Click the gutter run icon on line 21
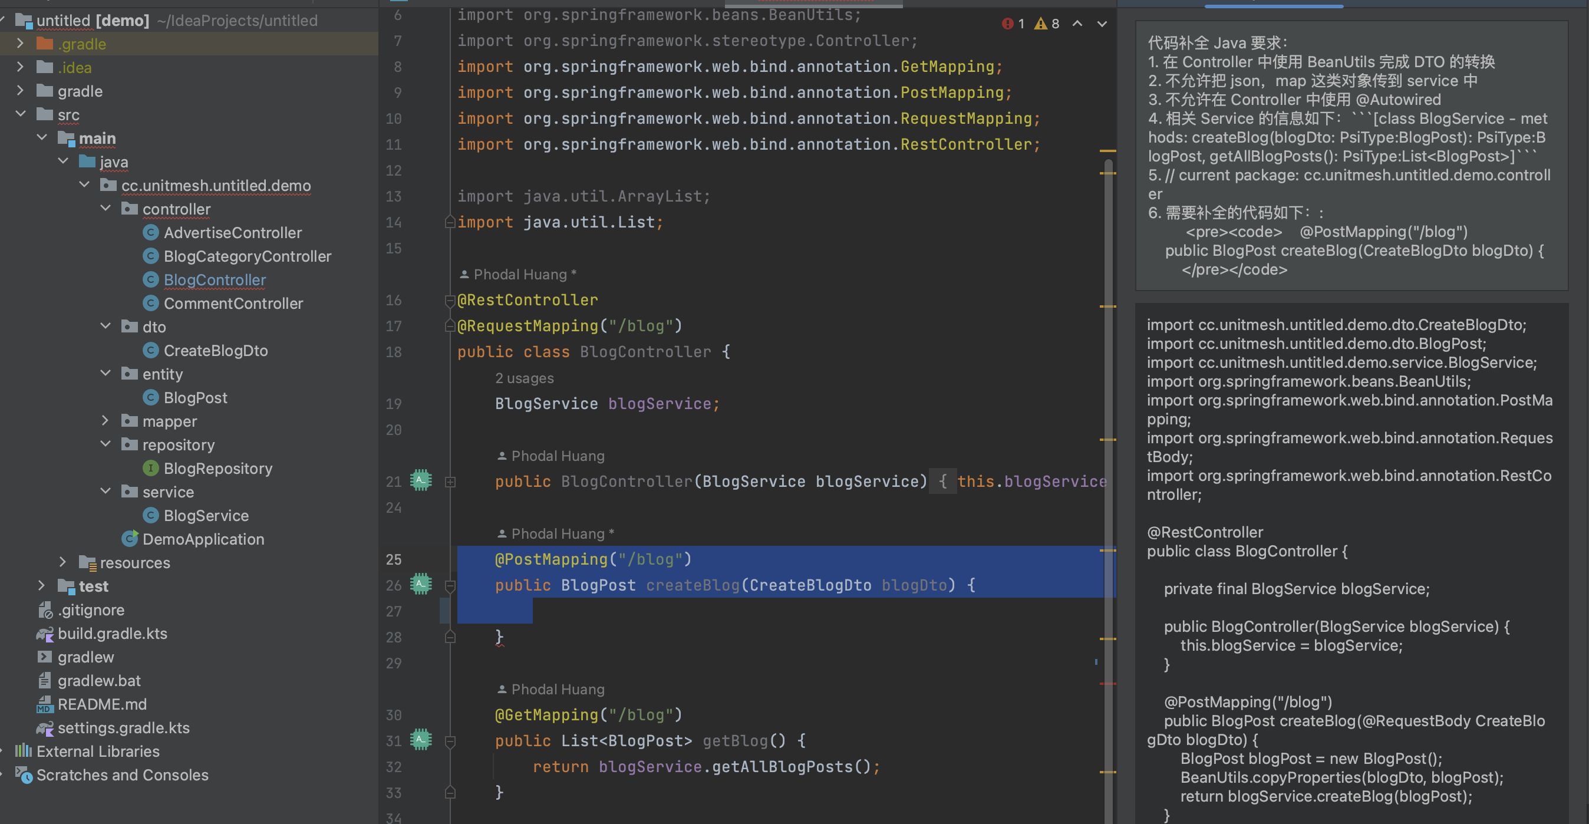Screen dimensions: 1589x824 [421, 480]
